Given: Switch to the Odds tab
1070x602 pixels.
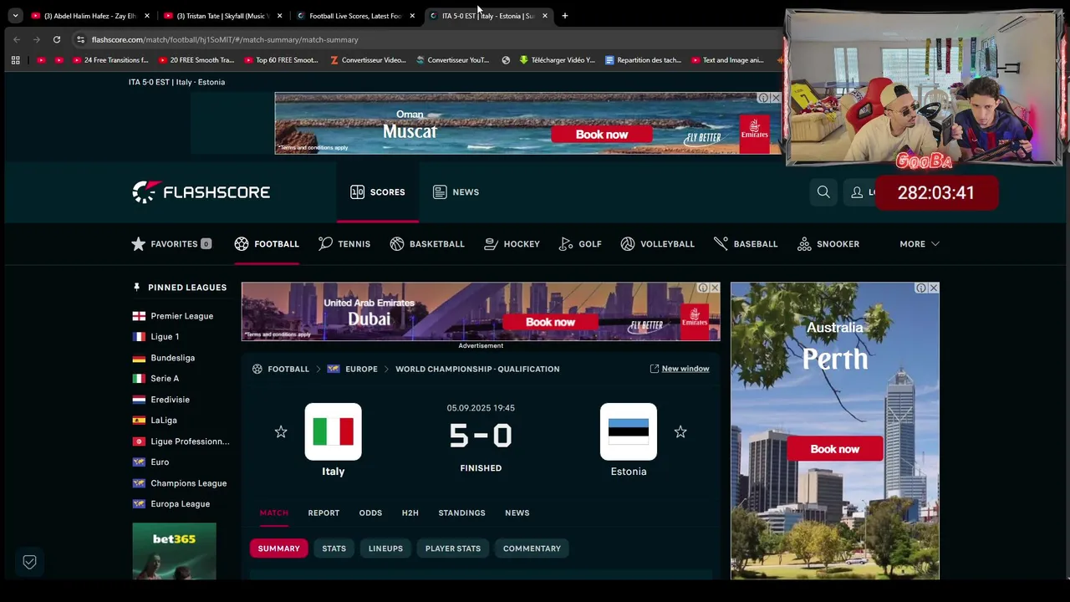Looking at the screenshot, I should 370,513.
